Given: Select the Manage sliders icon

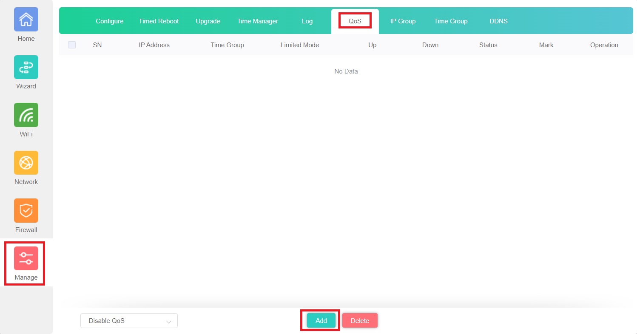Looking at the screenshot, I should (26, 258).
